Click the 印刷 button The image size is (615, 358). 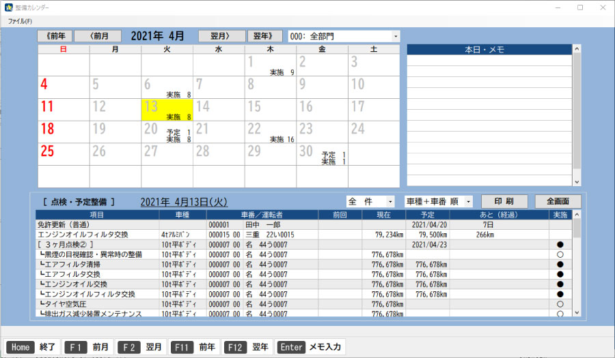(x=504, y=202)
